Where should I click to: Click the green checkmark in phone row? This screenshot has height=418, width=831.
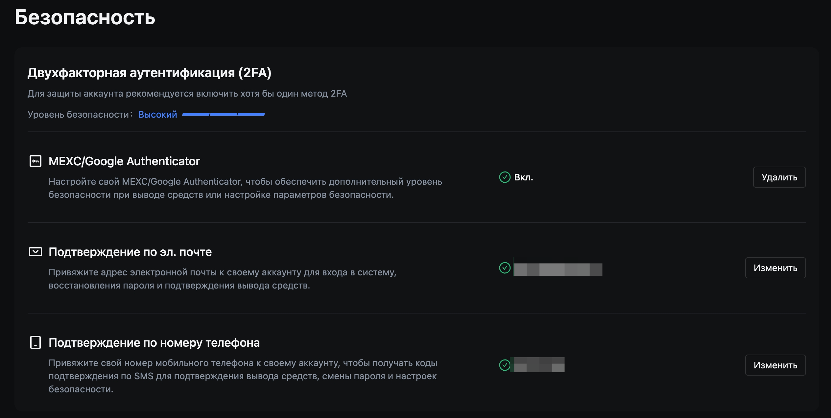(x=505, y=365)
